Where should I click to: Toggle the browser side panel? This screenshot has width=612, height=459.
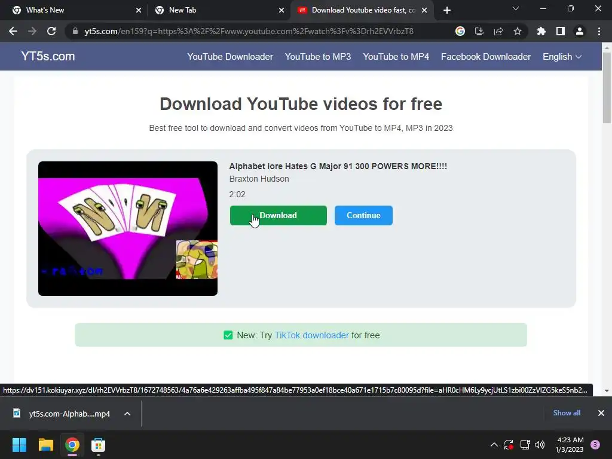pos(561,31)
